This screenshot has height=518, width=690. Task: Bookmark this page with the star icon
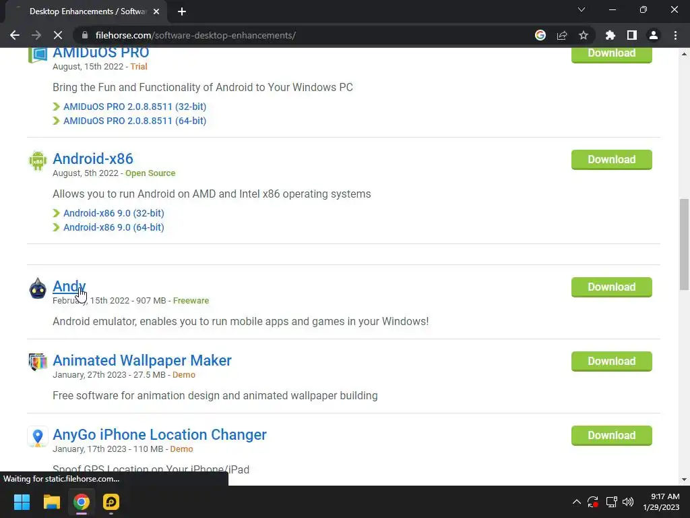(584, 35)
